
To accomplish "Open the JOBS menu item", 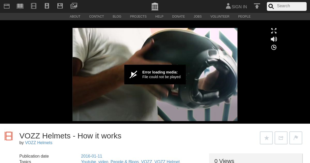I will 198,17.
